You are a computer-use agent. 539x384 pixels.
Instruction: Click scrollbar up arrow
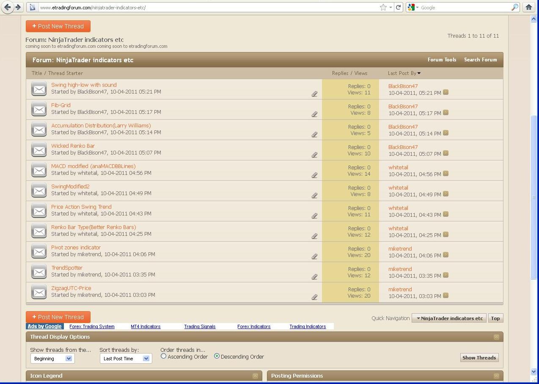(533, 19)
